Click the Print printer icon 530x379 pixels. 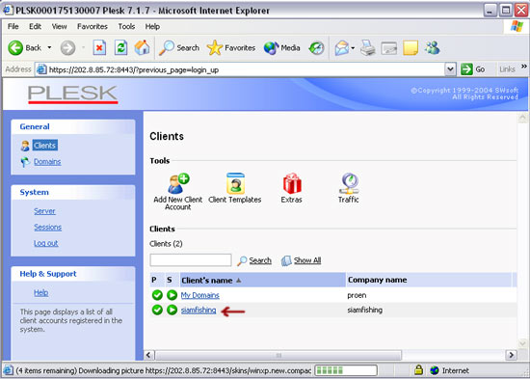coord(368,48)
